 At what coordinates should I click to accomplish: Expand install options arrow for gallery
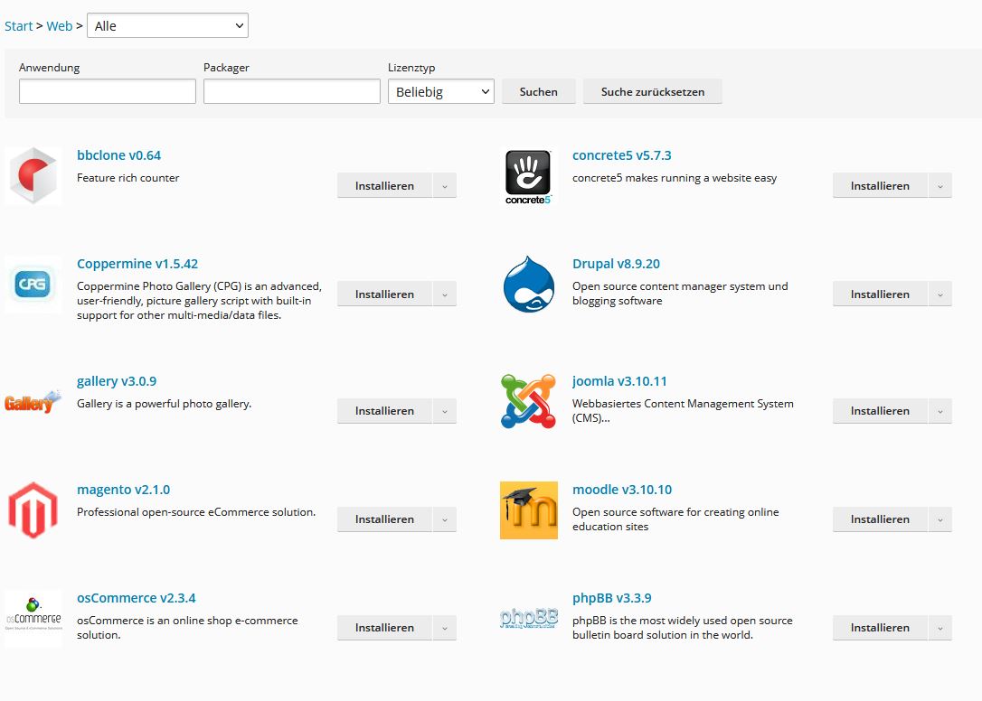tap(445, 411)
